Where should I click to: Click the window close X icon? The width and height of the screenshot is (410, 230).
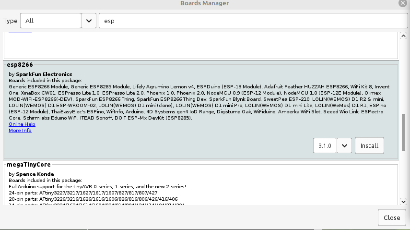click(403, 3)
